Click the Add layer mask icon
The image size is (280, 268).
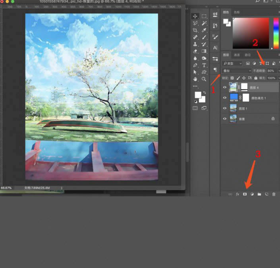[x=245, y=194]
